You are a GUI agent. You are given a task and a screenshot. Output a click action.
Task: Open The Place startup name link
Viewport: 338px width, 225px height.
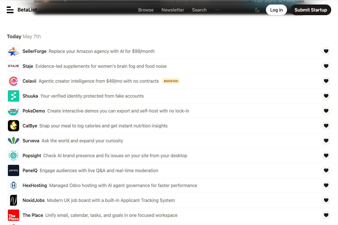click(33, 215)
